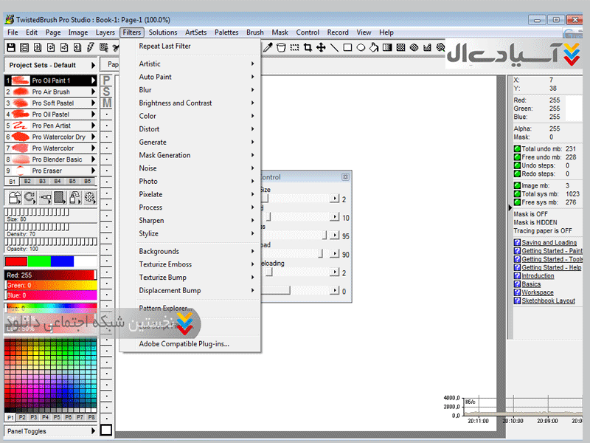Choose the Move/Pan arrows tool
The image size is (590, 443).
point(321,47)
